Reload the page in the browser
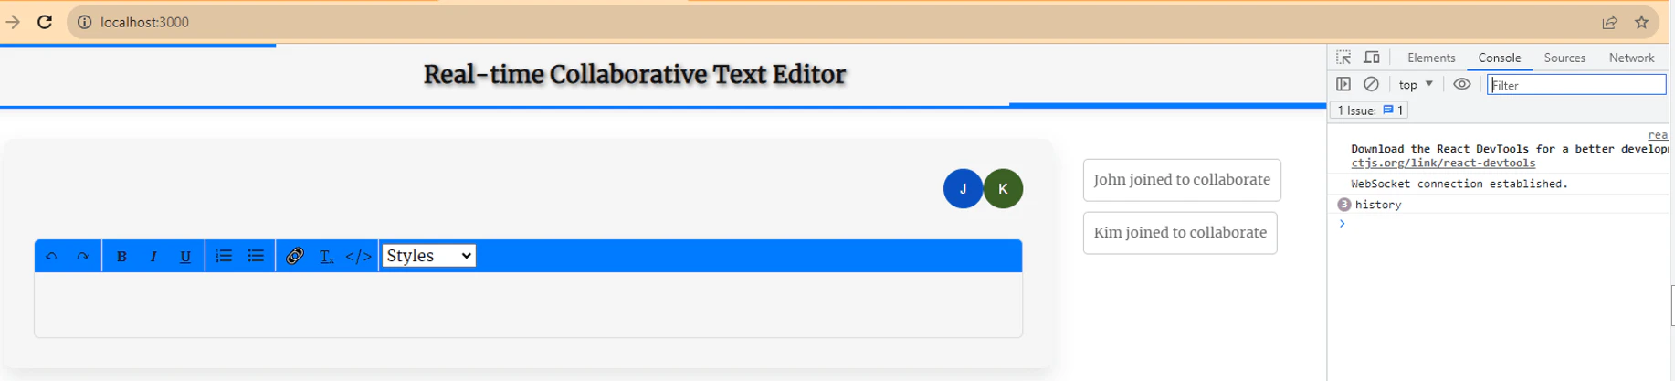This screenshot has width=1675, height=381. point(45,22)
